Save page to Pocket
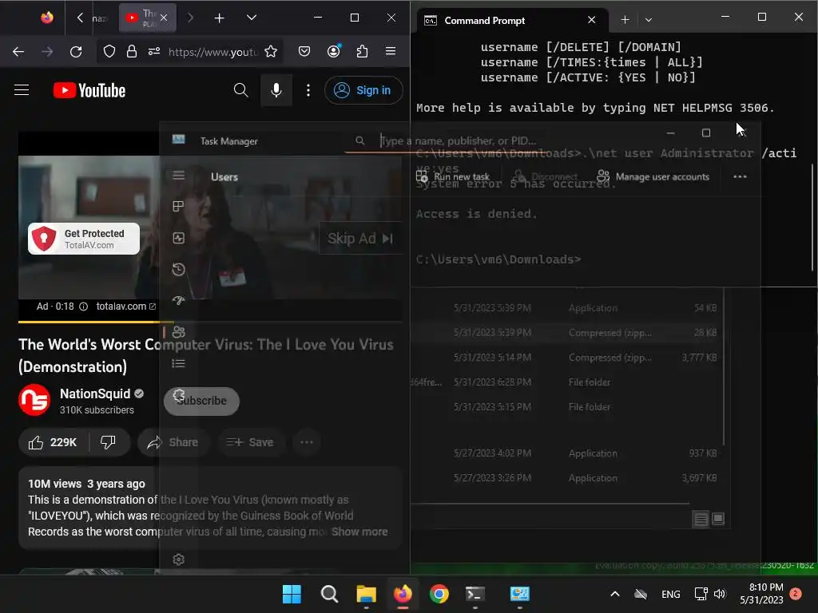Image resolution: width=818 pixels, height=613 pixels. [304, 51]
